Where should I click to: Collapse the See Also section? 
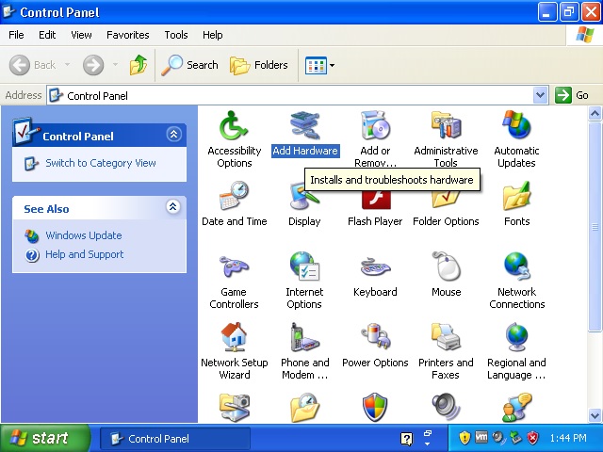(x=172, y=207)
